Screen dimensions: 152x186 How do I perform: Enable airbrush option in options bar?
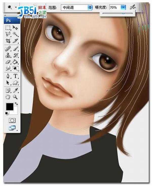pyautogui.click(x=133, y=8)
